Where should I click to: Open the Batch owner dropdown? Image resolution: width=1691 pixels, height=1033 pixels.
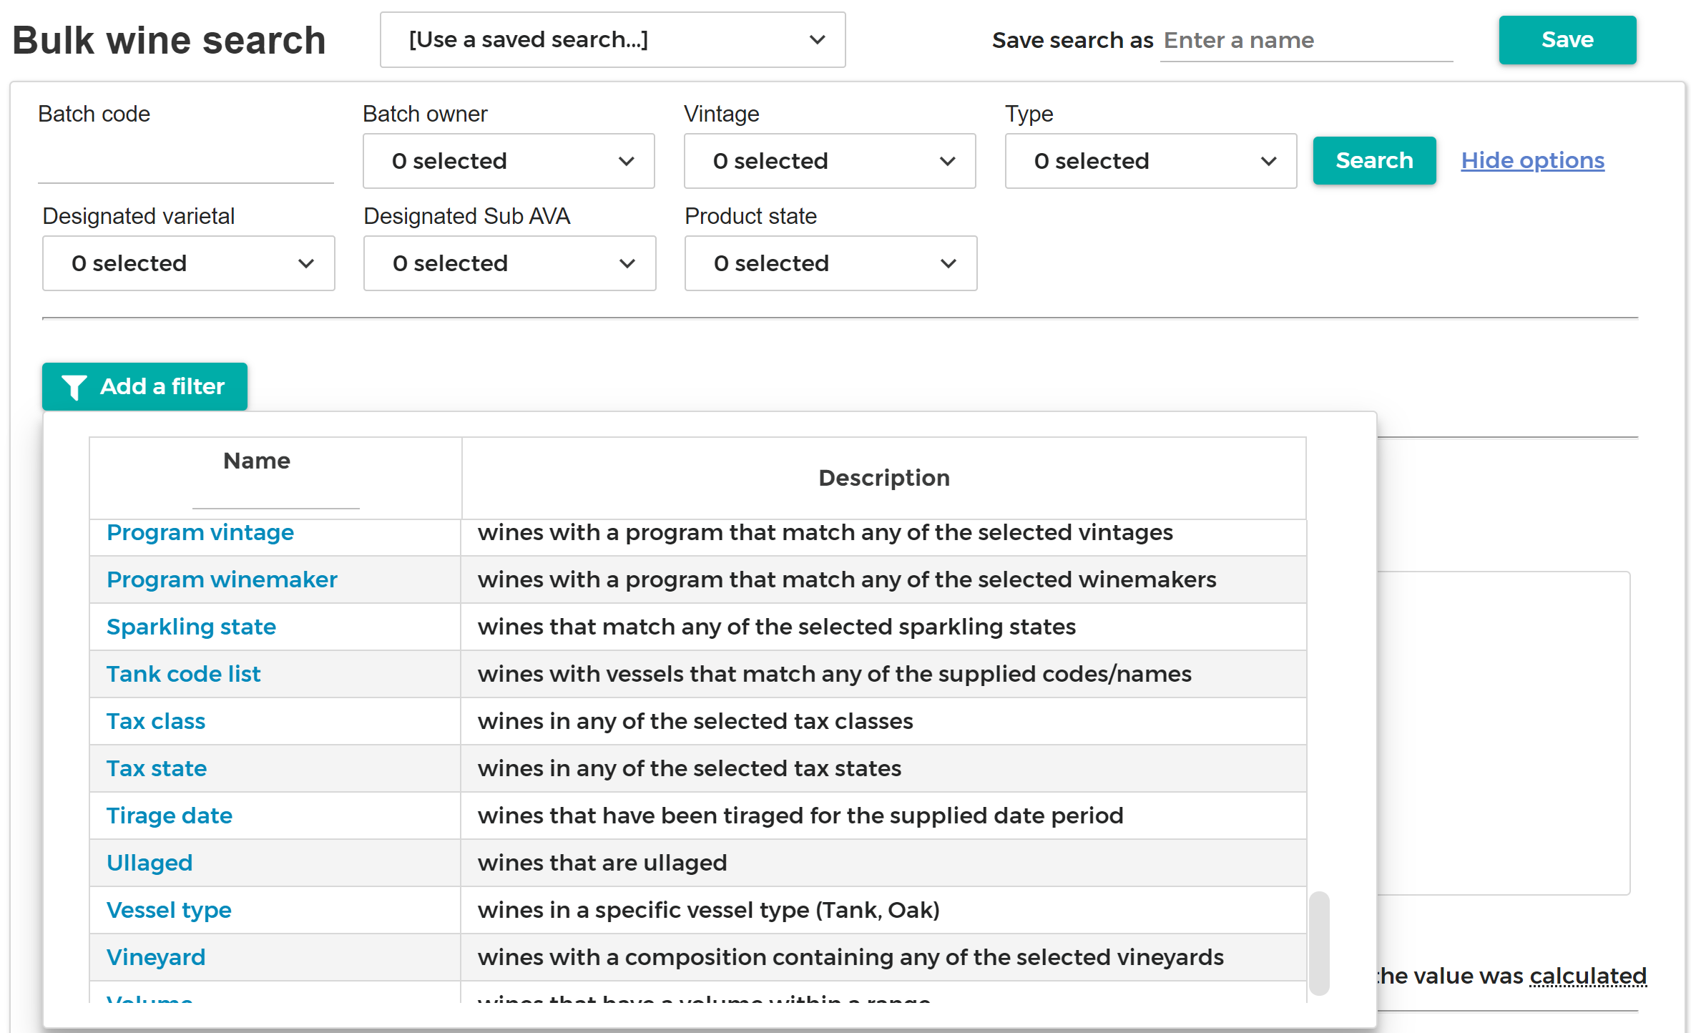(509, 161)
